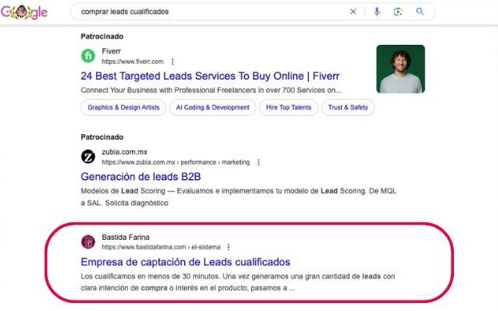Select 'Trust & Safety' chip
The image size is (498, 311).
(x=348, y=107)
